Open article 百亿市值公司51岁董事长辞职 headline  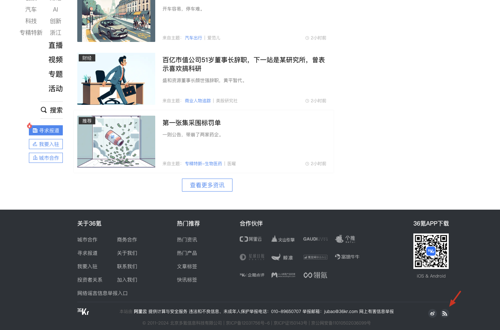(x=244, y=64)
